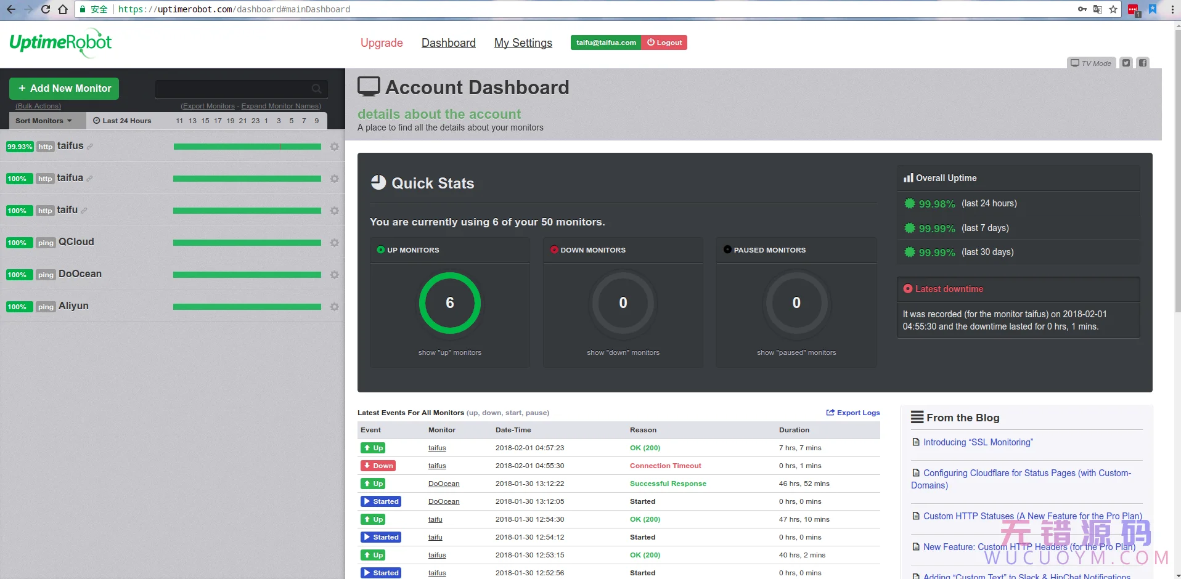
Task: Open the Facebook icon near TV Mode
Action: [x=1143, y=63]
